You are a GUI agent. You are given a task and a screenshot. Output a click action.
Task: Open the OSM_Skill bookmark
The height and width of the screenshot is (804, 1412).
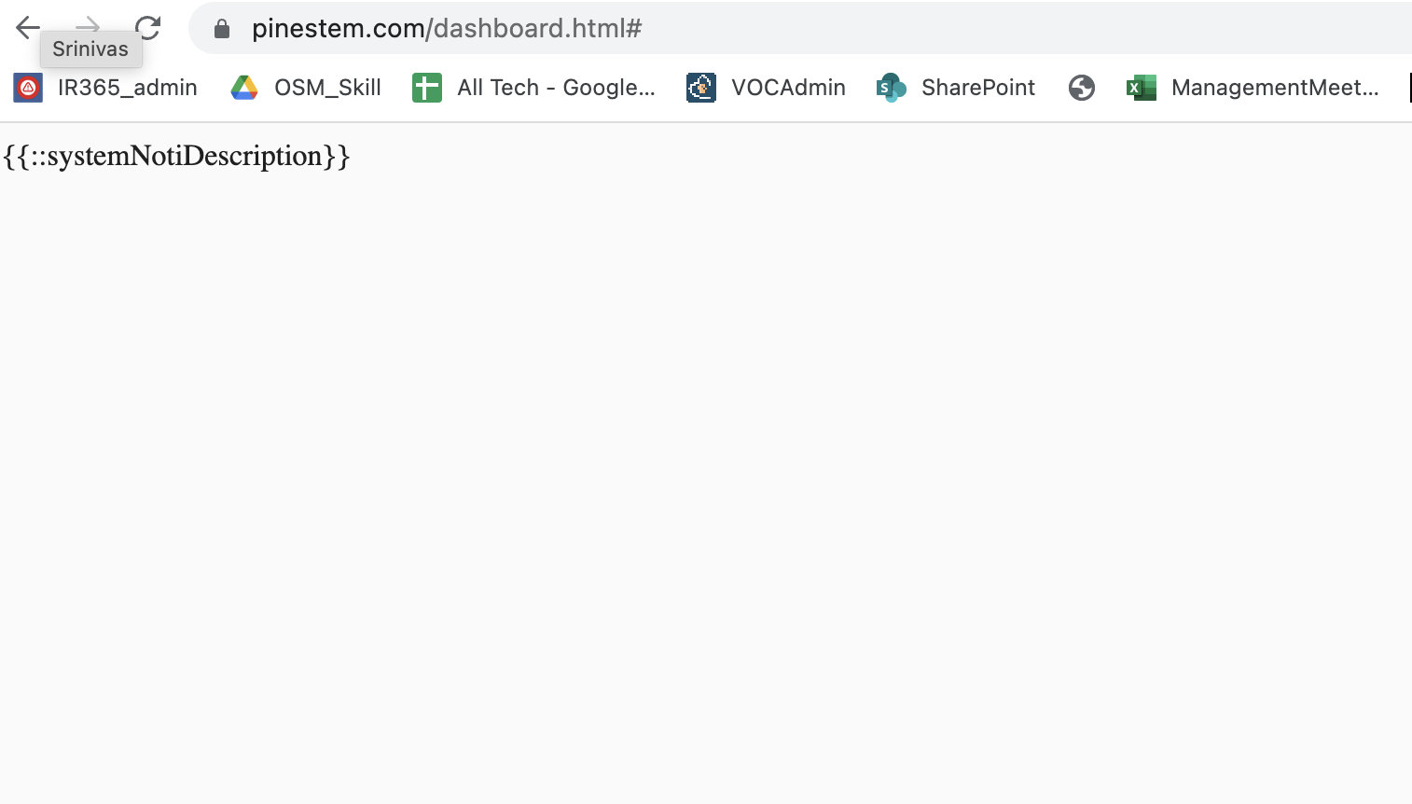(327, 88)
